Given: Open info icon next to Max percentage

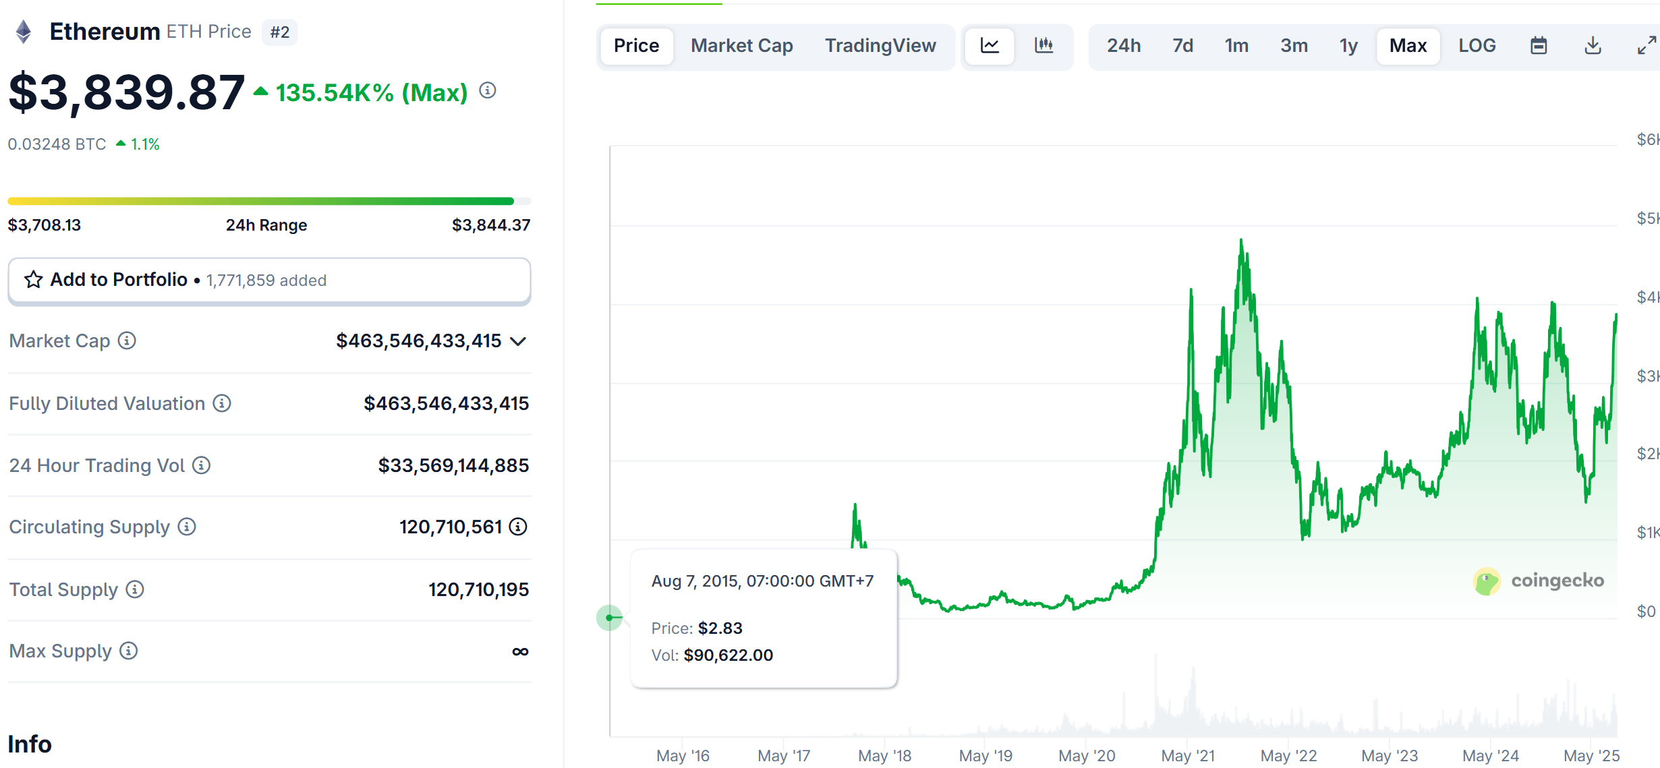Looking at the screenshot, I should pos(488,90).
